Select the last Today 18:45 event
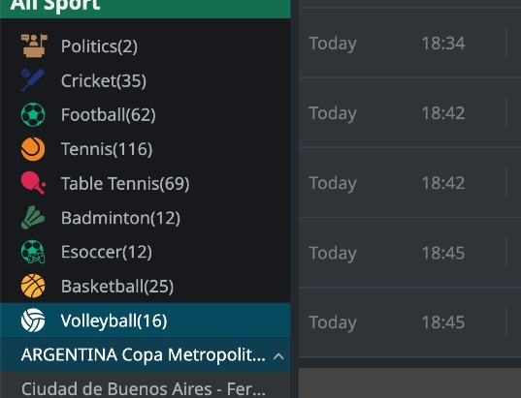 tap(409, 322)
